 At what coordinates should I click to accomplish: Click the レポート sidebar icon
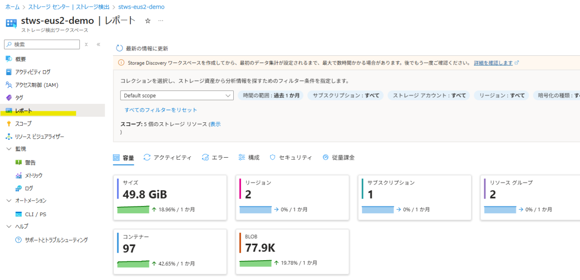pyautogui.click(x=9, y=110)
